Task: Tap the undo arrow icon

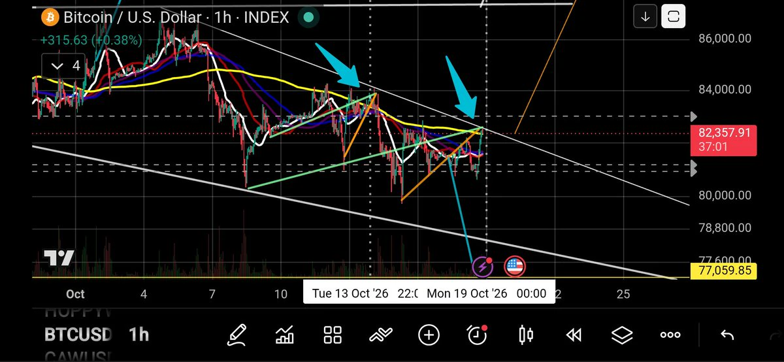Action: point(727,335)
